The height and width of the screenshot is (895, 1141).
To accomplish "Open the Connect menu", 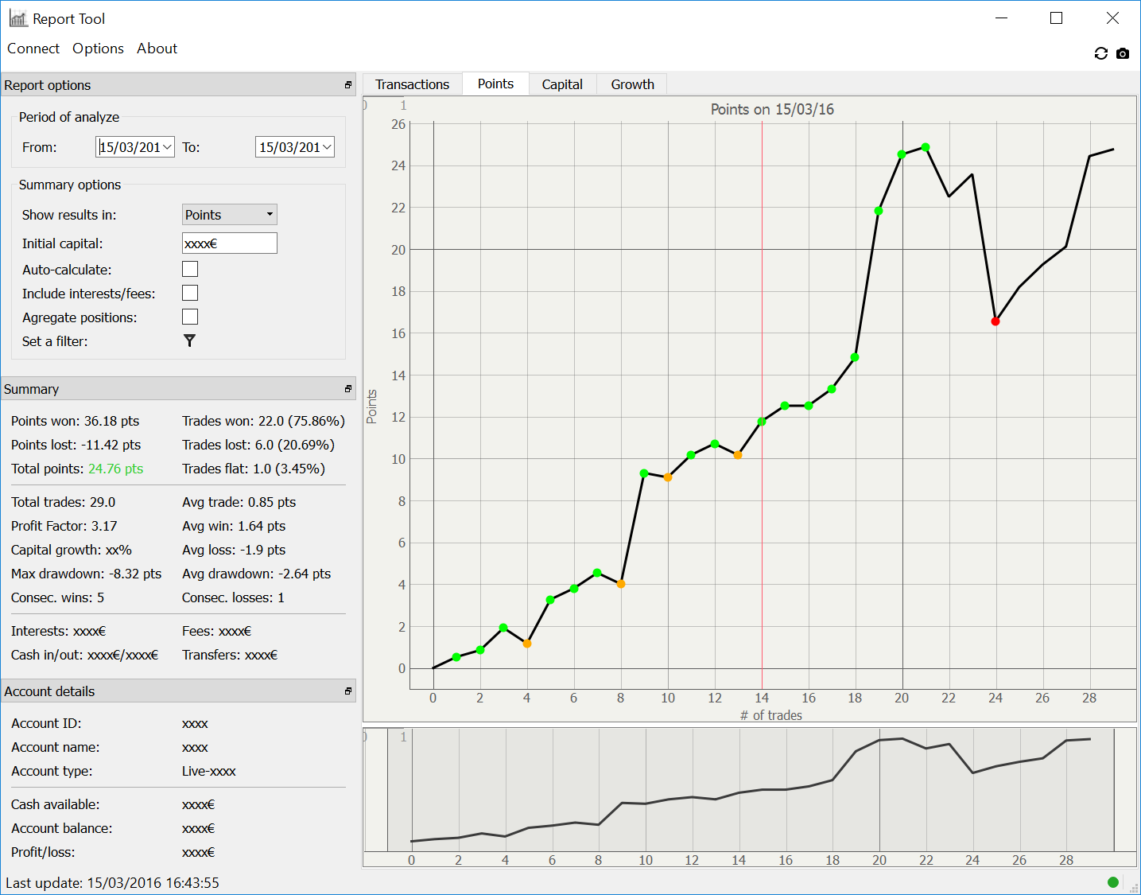I will pos(33,49).
